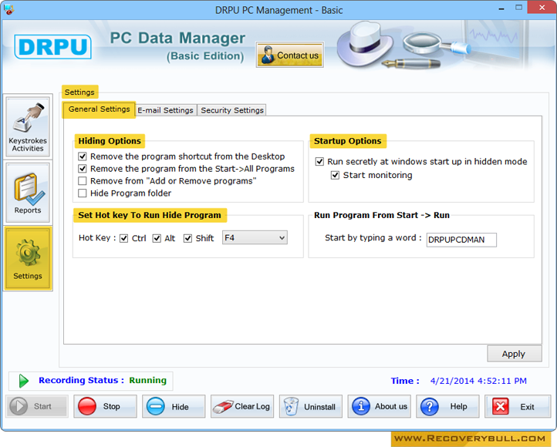Open Help from bottom toolbar
557x447 pixels.
(447, 406)
